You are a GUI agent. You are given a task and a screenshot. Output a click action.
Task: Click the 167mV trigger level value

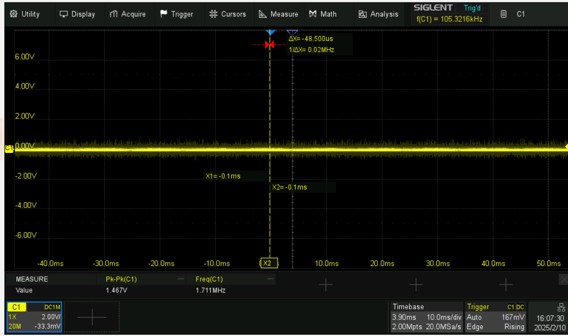(513, 317)
